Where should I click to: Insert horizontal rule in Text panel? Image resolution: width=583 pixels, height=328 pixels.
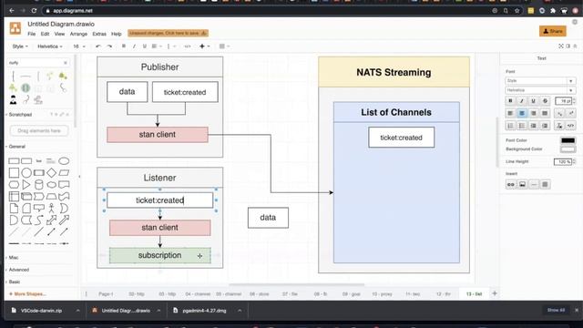[534, 184]
